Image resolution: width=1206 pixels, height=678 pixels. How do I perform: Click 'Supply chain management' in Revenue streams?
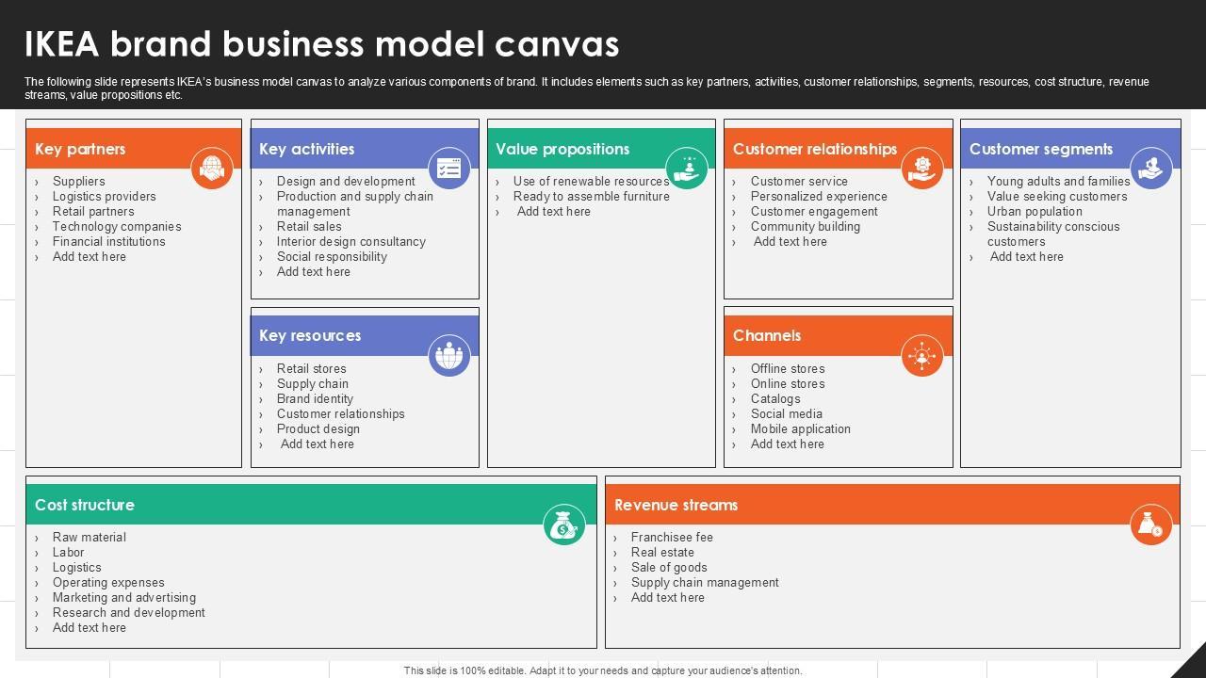point(705,582)
